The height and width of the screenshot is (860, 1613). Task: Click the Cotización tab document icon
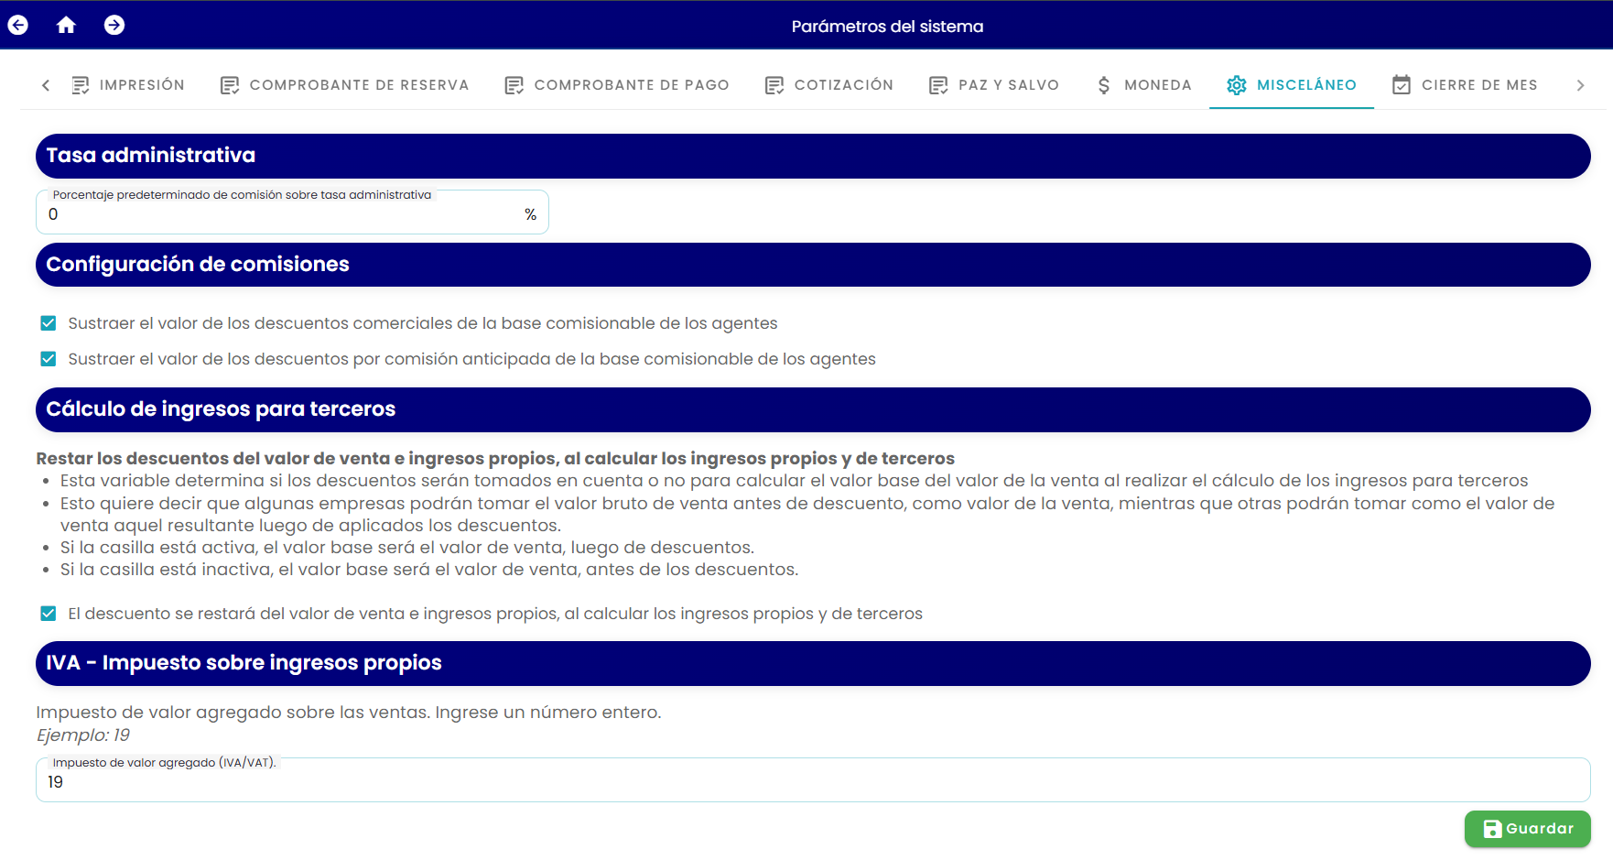coord(774,85)
